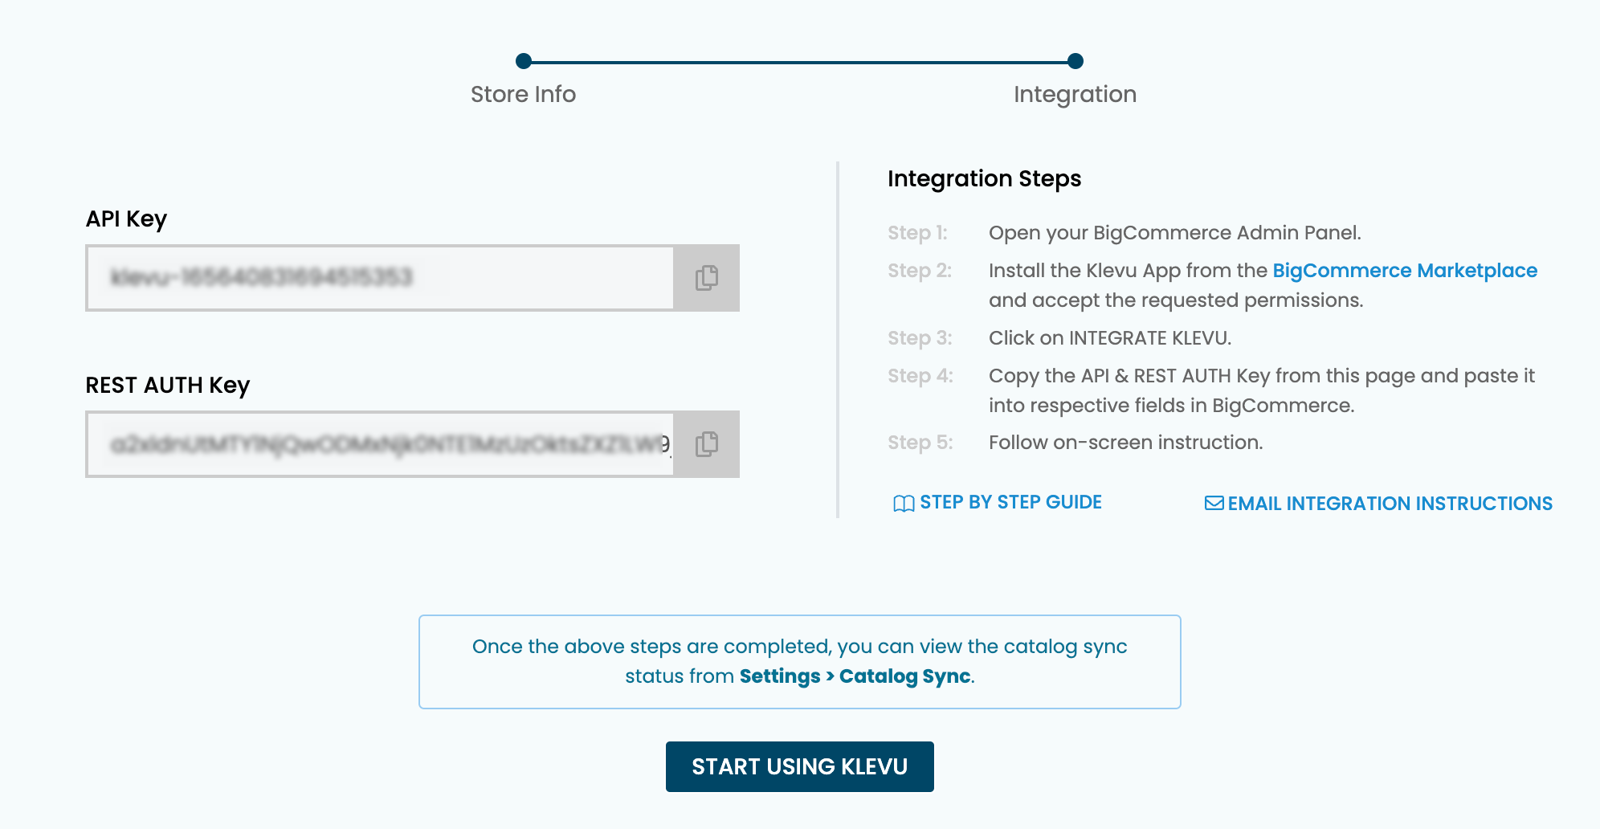
Task: Click the progress line between the steps
Action: (799, 62)
